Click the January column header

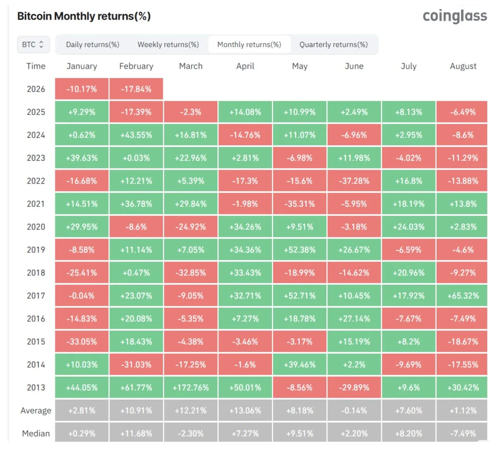[81, 66]
